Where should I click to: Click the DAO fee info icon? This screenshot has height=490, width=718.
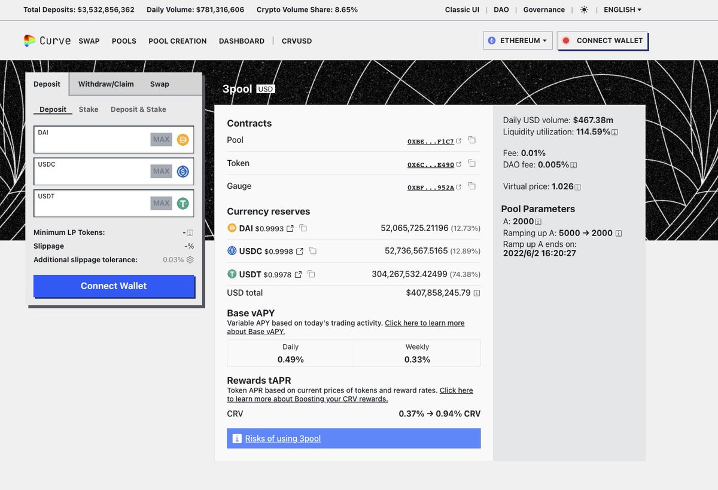tap(573, 165)
